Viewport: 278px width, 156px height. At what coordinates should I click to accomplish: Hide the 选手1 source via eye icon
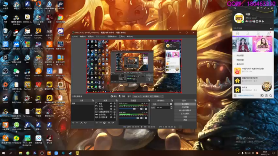click(111, 106)
